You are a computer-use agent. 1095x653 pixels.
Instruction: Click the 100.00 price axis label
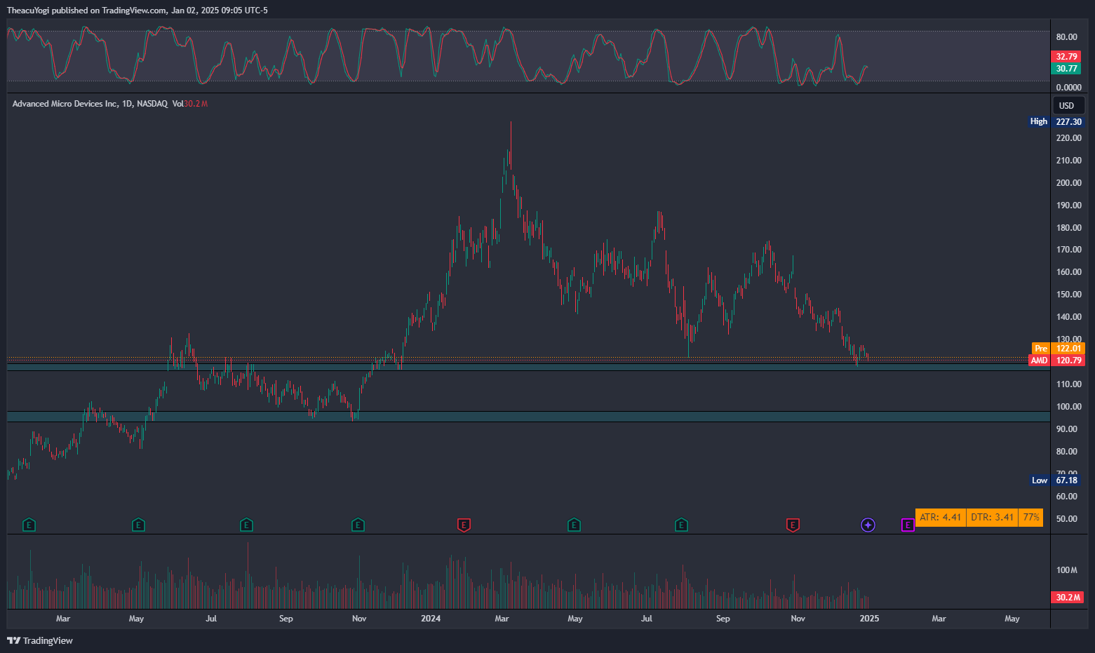click(1069, 407)
